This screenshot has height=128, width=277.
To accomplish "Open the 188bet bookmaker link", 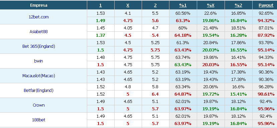I will click(38, 120).
